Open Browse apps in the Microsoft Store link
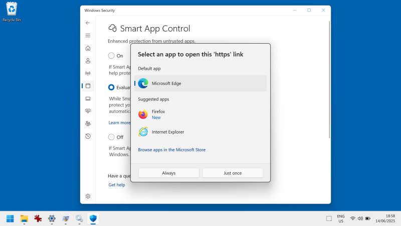The image size is (401, 226). click(171, 150)
